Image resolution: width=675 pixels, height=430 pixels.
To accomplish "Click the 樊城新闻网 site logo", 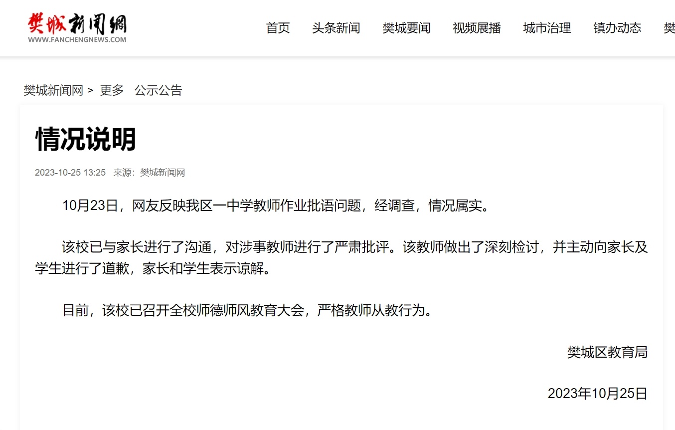I will (77, 27).
